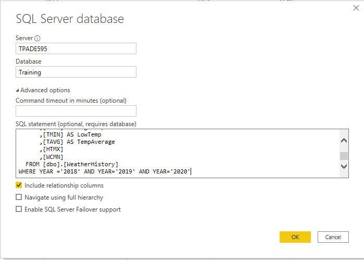
Task: Click the SQL statement (optional, requires database) label
Action: pos(76,124)
